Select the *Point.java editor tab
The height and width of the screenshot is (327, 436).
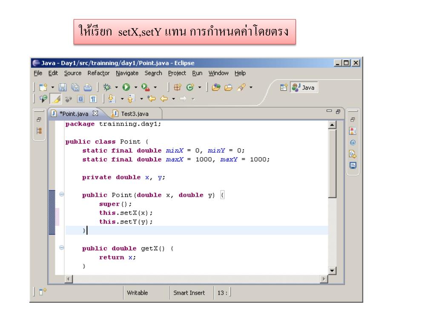[x=74, y=114]
